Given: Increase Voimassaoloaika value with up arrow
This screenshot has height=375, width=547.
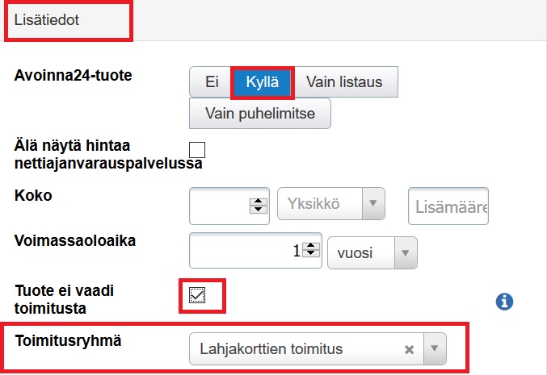Looking at the screenshot, I should pyautogui.click(x=311, y=246).
